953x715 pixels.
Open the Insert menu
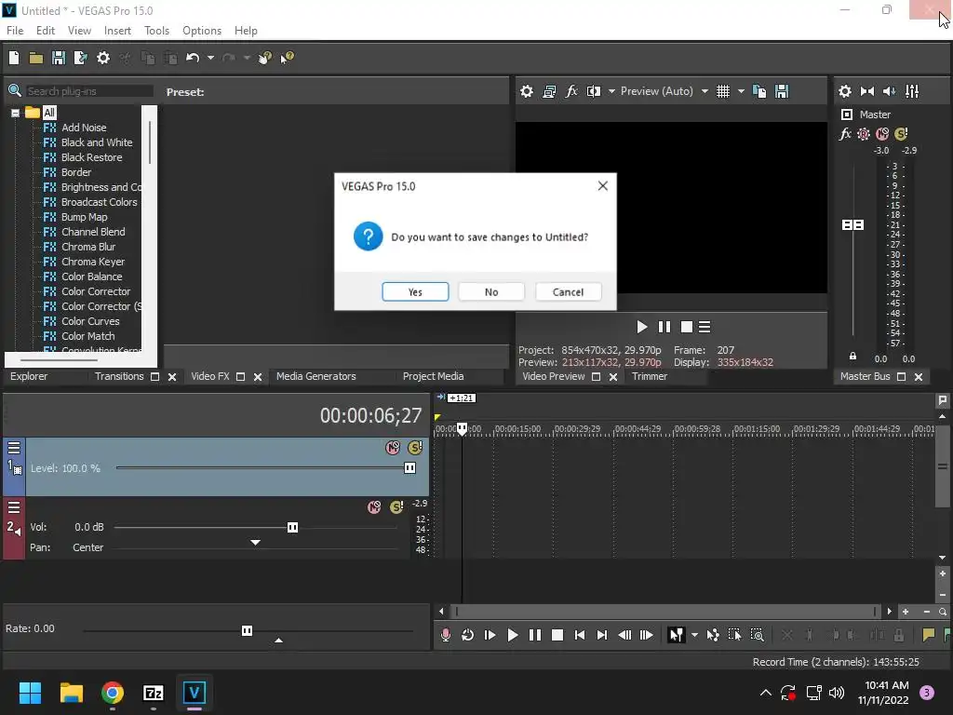117,31
